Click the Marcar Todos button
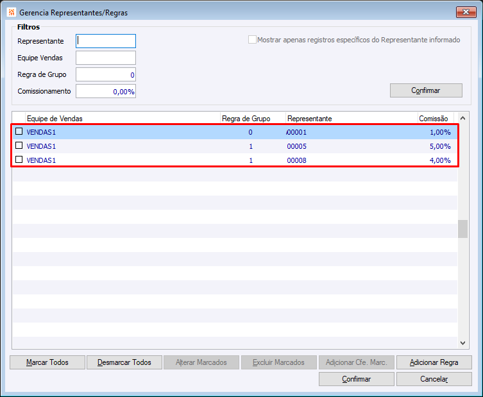Viewport: 483px width, 397px height. (47, 362)
